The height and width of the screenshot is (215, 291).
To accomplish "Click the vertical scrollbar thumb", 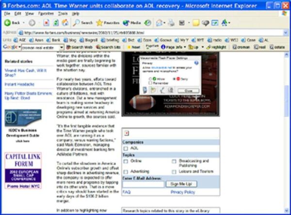I will [x=286, y=100].
